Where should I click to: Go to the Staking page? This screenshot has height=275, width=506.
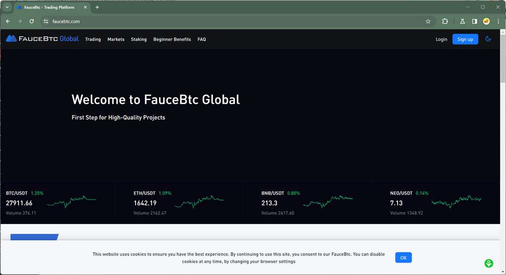coord(139,40)
